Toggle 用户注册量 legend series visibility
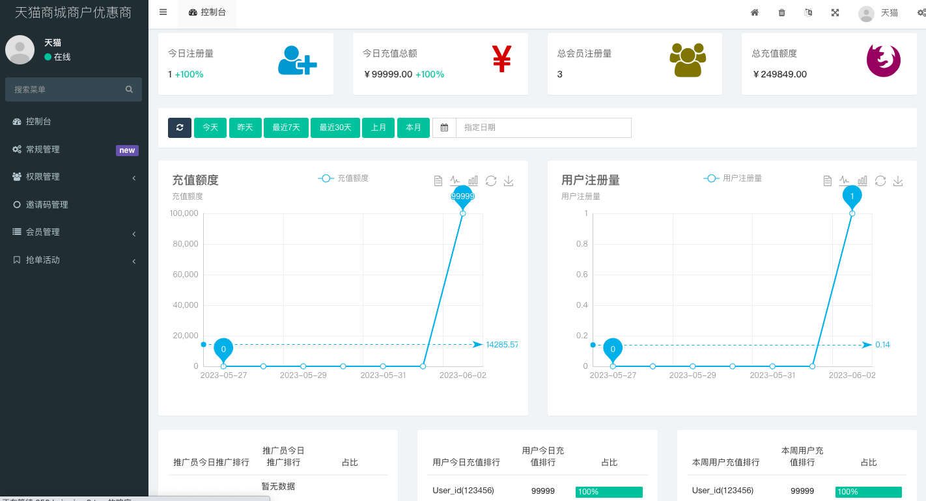The height and width of the screenshot is (501, 926). pyautogui.click(x=733, y=178)
